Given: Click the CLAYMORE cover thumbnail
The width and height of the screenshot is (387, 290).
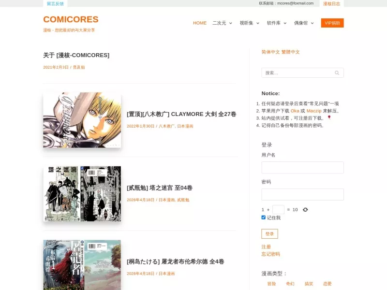Looking at the screenshot, I should 82,120.
